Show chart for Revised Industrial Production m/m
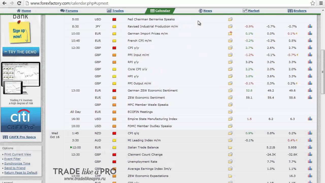Screen dimensions: 325x183 (x=310, y=26)
